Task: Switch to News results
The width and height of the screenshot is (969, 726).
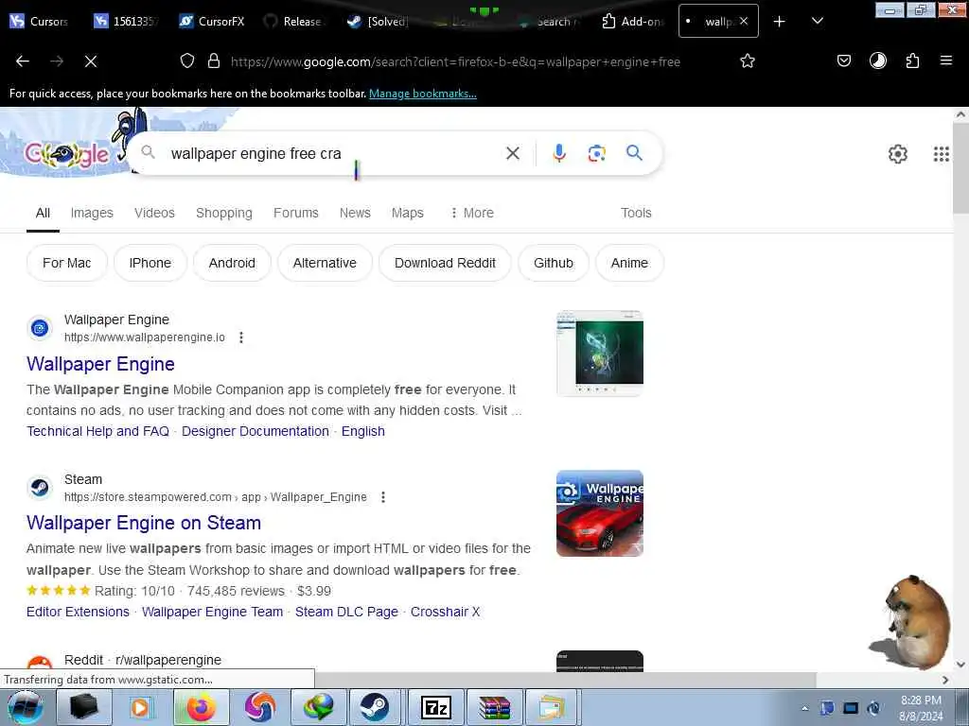Action: [355, 213]
